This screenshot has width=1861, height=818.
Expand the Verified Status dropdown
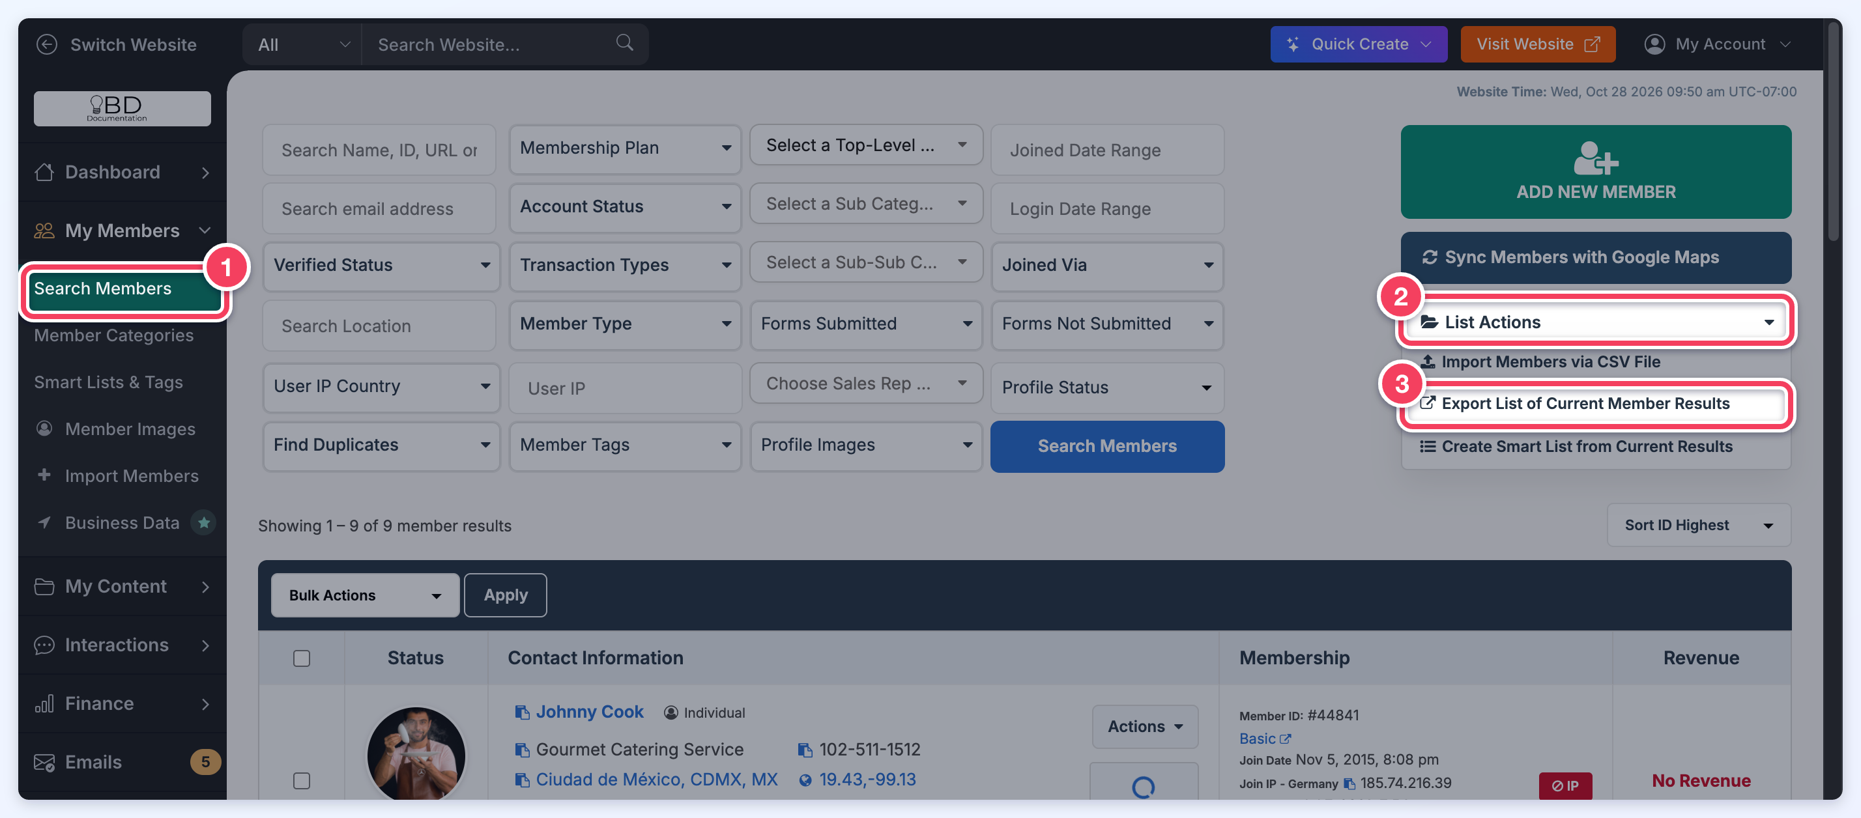[381, 265]
